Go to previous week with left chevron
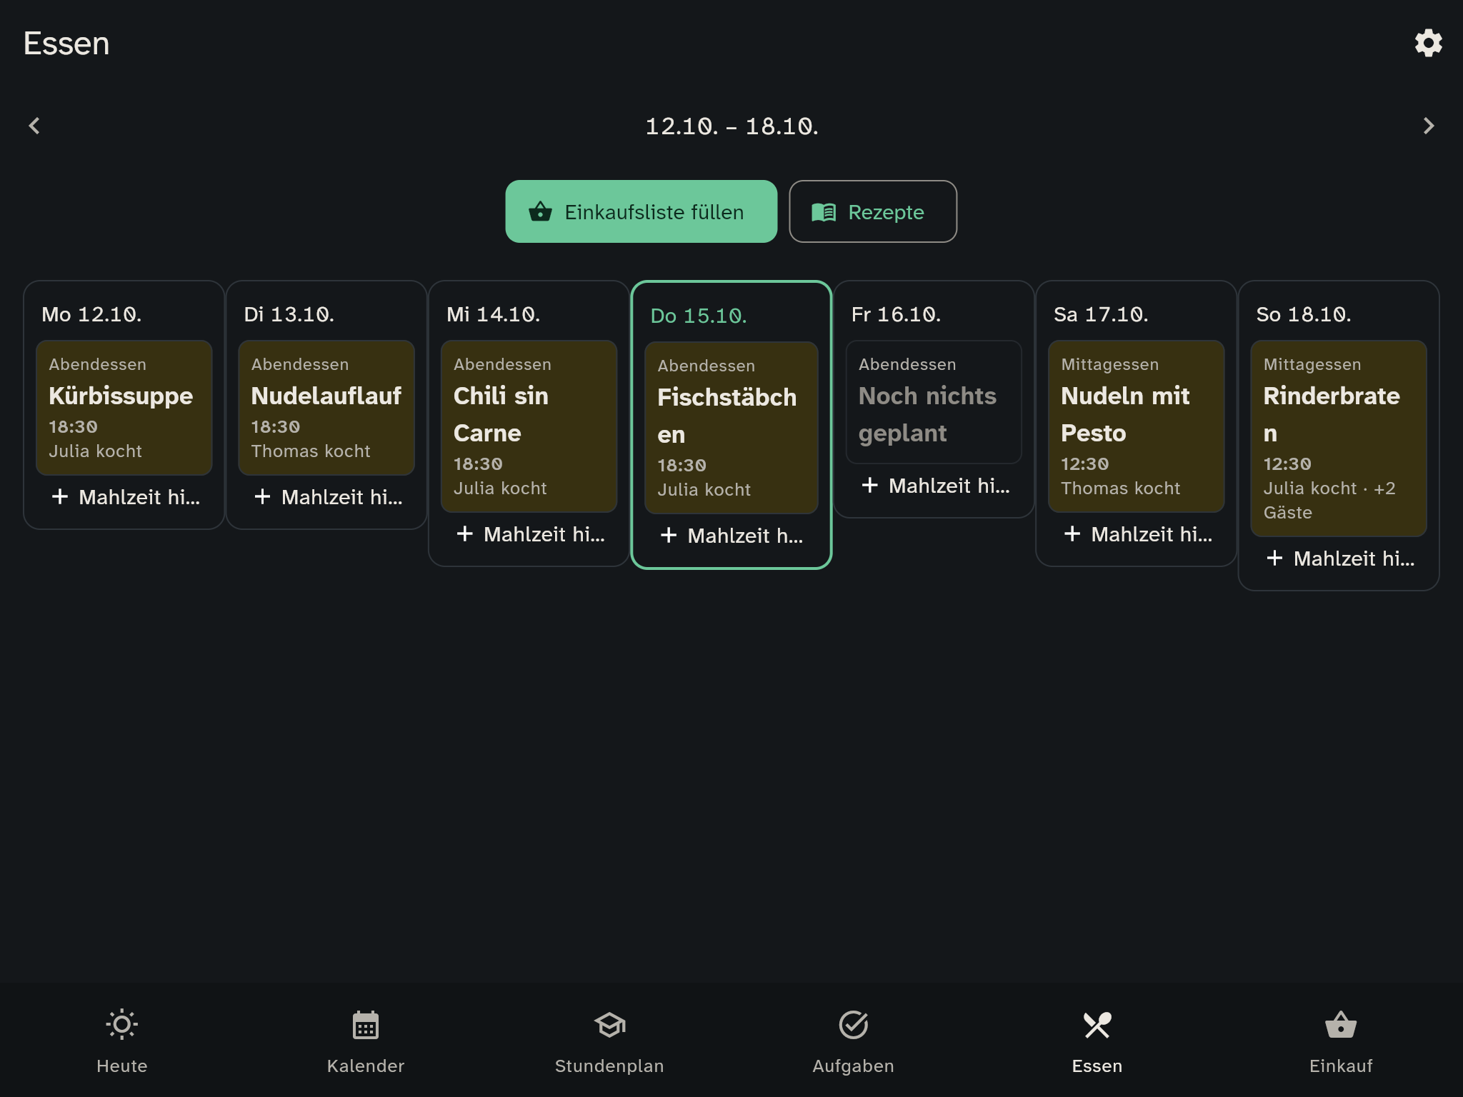Viewport: 1463px width, 1097px height. (34, 126)
